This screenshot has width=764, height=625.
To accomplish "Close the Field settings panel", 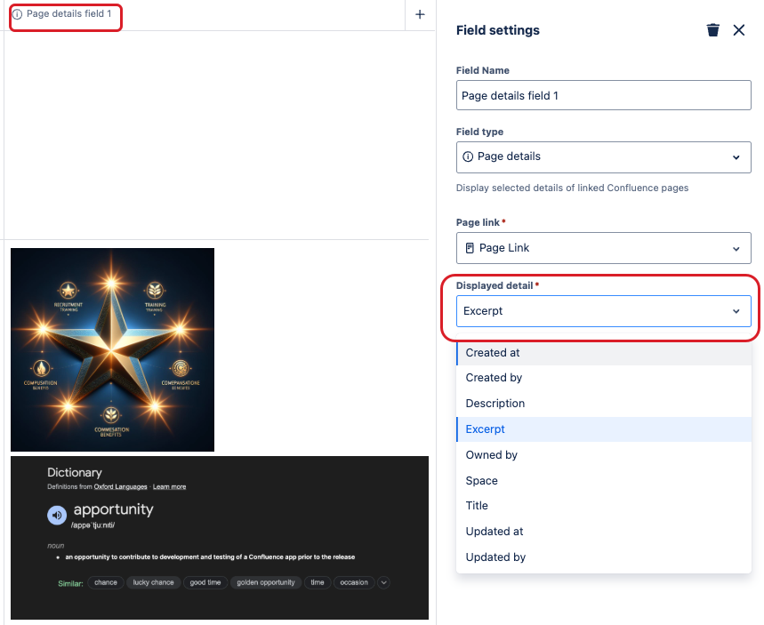I will [x=739, y=30].
